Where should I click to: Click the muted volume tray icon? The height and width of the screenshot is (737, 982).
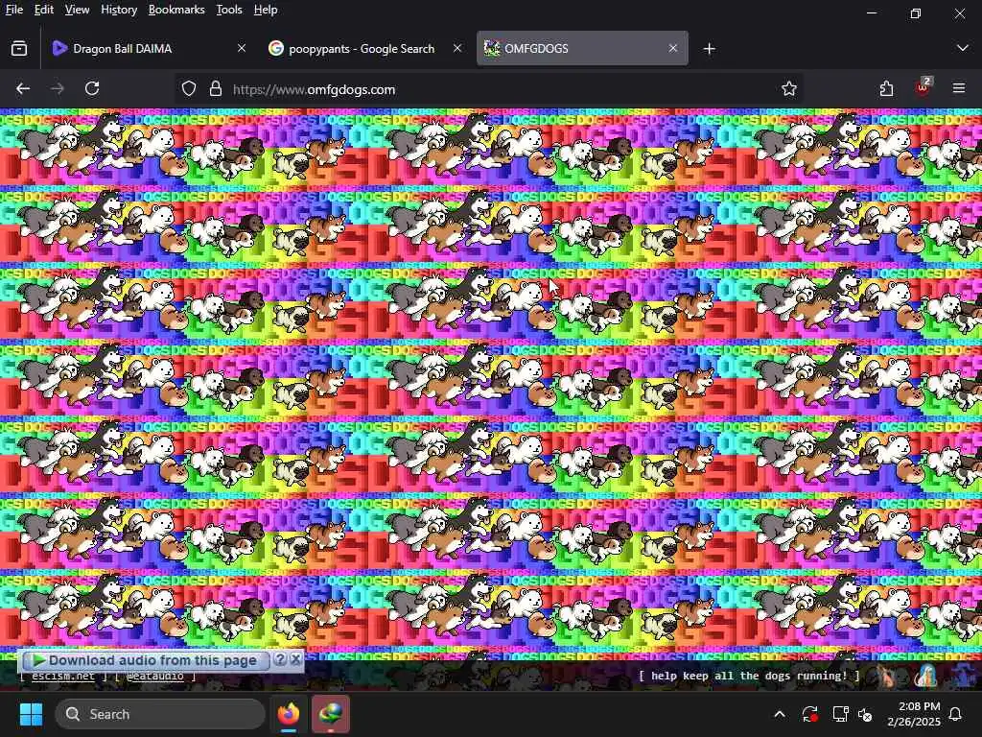(865, 714)
